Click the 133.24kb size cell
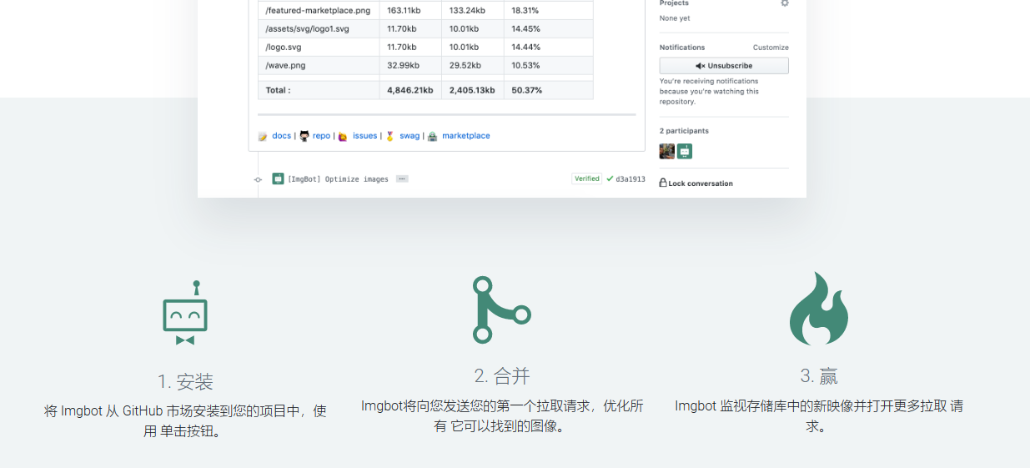 473,11
